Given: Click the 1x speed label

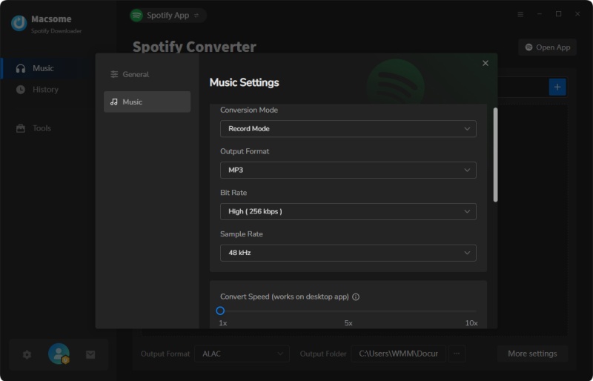Looking at the screenshot, I should (223, 323).
